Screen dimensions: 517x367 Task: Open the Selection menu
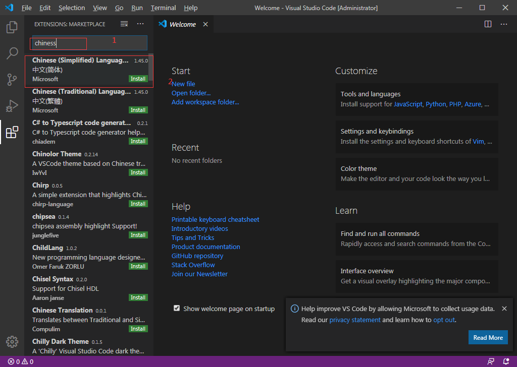point(72,8)
